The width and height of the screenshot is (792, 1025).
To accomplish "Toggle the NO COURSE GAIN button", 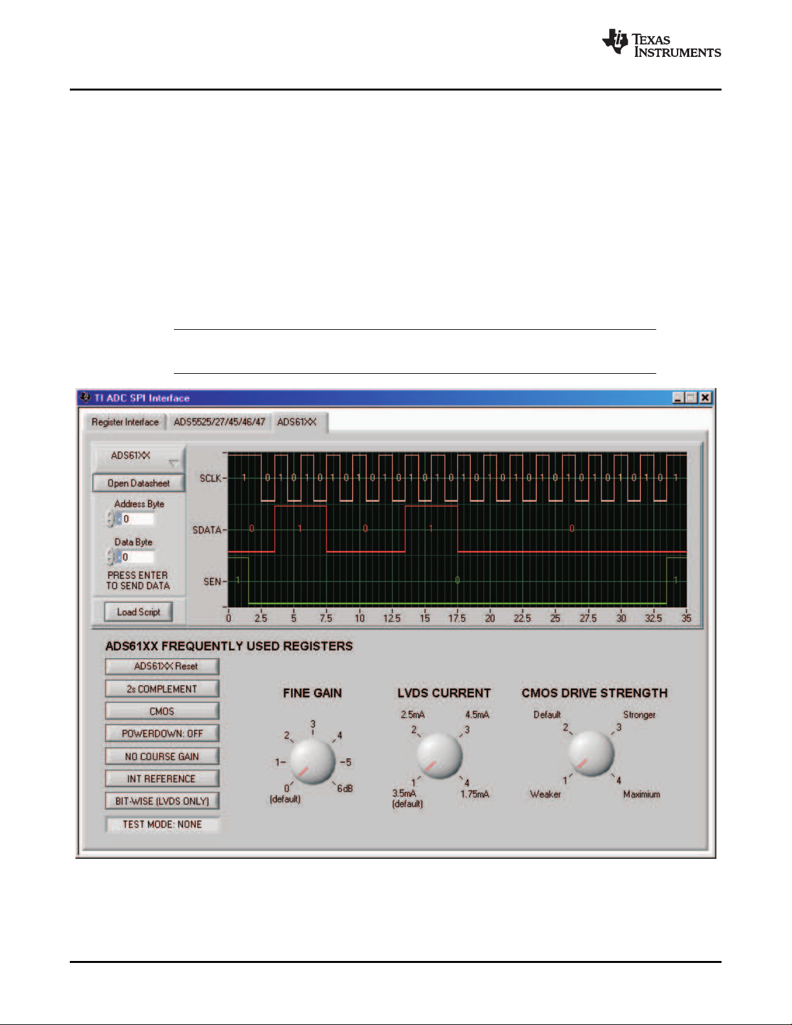I will tap(162, 756).
